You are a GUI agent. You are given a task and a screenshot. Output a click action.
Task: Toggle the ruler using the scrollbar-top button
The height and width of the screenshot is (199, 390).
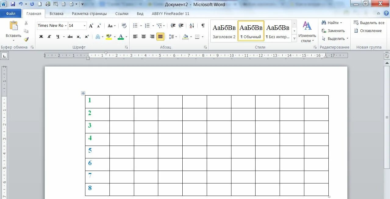point(387,56)
